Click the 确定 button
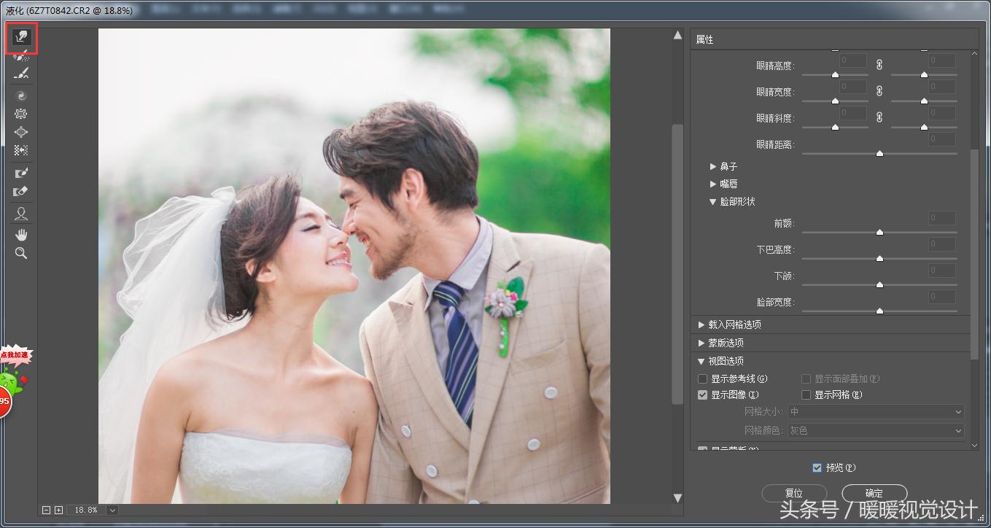This screenshot has width=991, height=528. (x=874, y=493)
